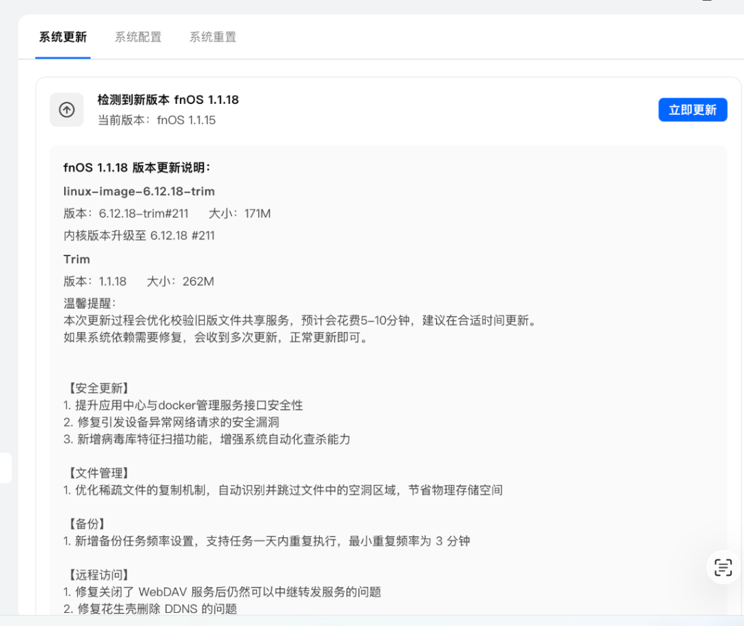Click the floating scan text icon
The image size is (744, 626).
pos(723,567)
